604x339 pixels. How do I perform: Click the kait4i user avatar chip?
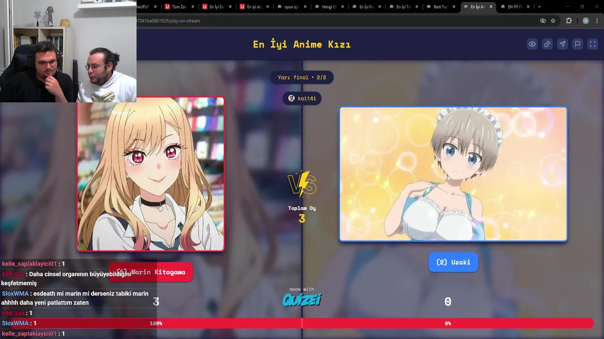tap(302, 98)
